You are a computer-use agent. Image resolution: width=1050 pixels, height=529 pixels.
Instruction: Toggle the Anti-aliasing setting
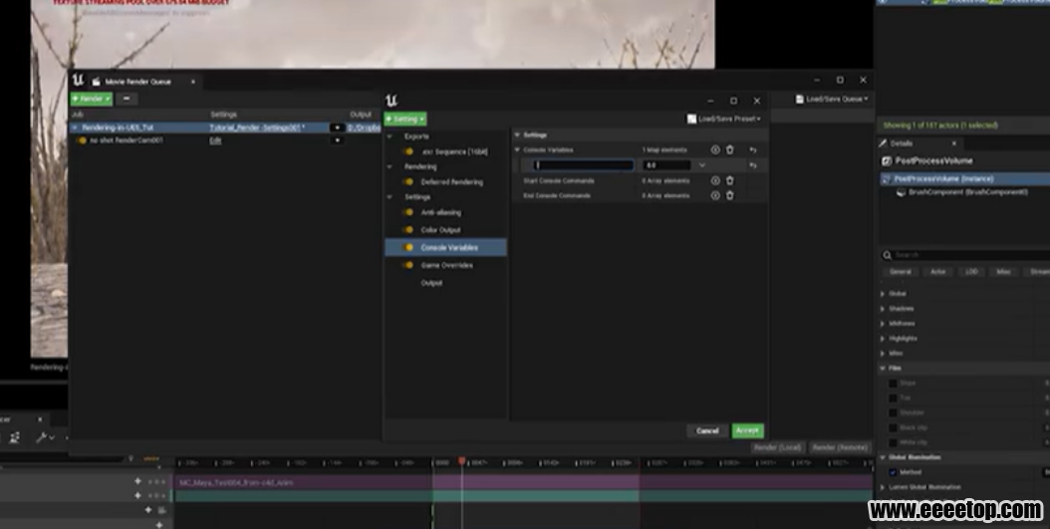tap(407, 212)
